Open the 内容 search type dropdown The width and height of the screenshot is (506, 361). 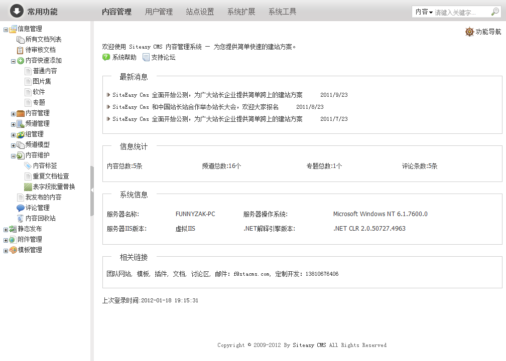click(424, 12)
